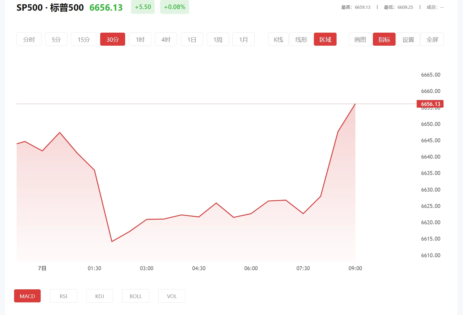The height and width of the screenshot is (315, 463).
Task: Open the 指标 indicators panel
Action: [384, 39]
